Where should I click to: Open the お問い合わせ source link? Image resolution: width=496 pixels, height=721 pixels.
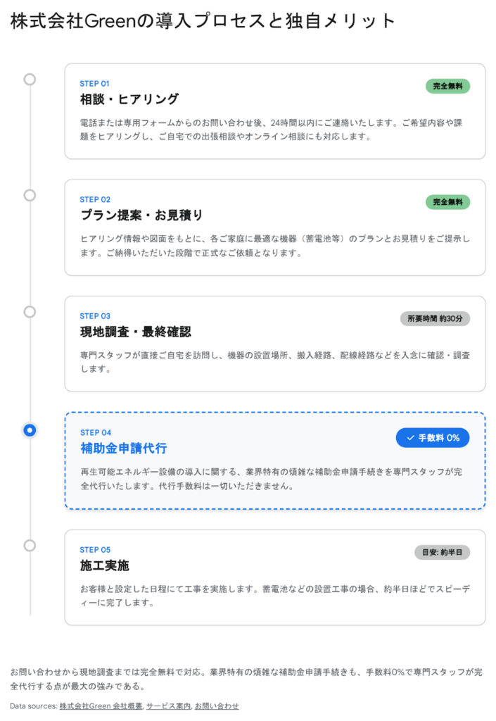pyautogui.click(x=217, y=706)
